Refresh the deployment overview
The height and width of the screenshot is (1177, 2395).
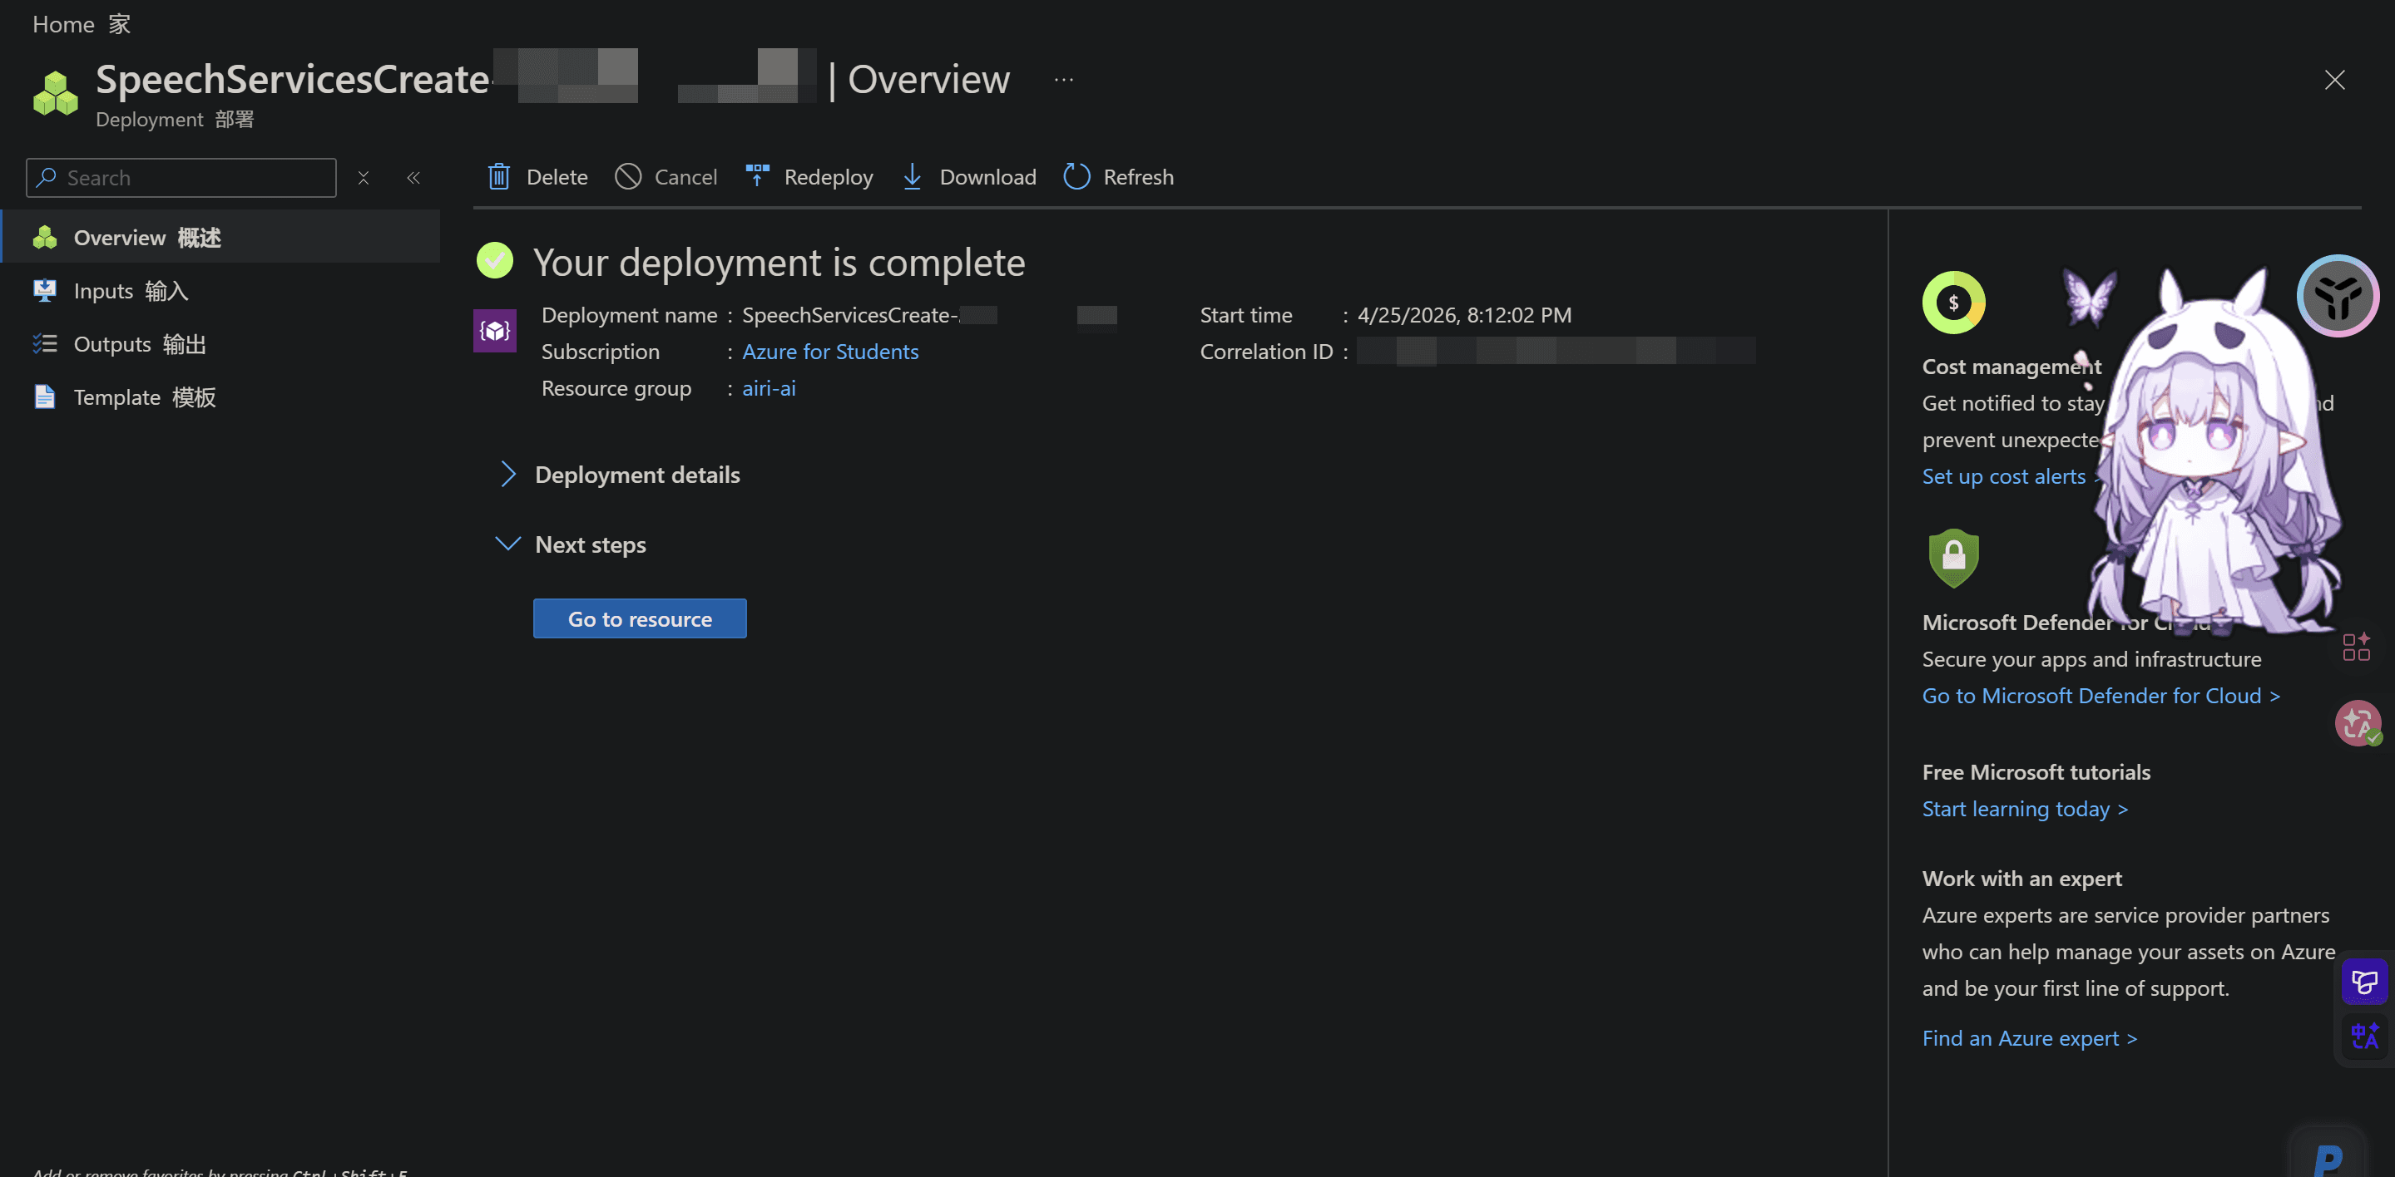point(1119,176)
